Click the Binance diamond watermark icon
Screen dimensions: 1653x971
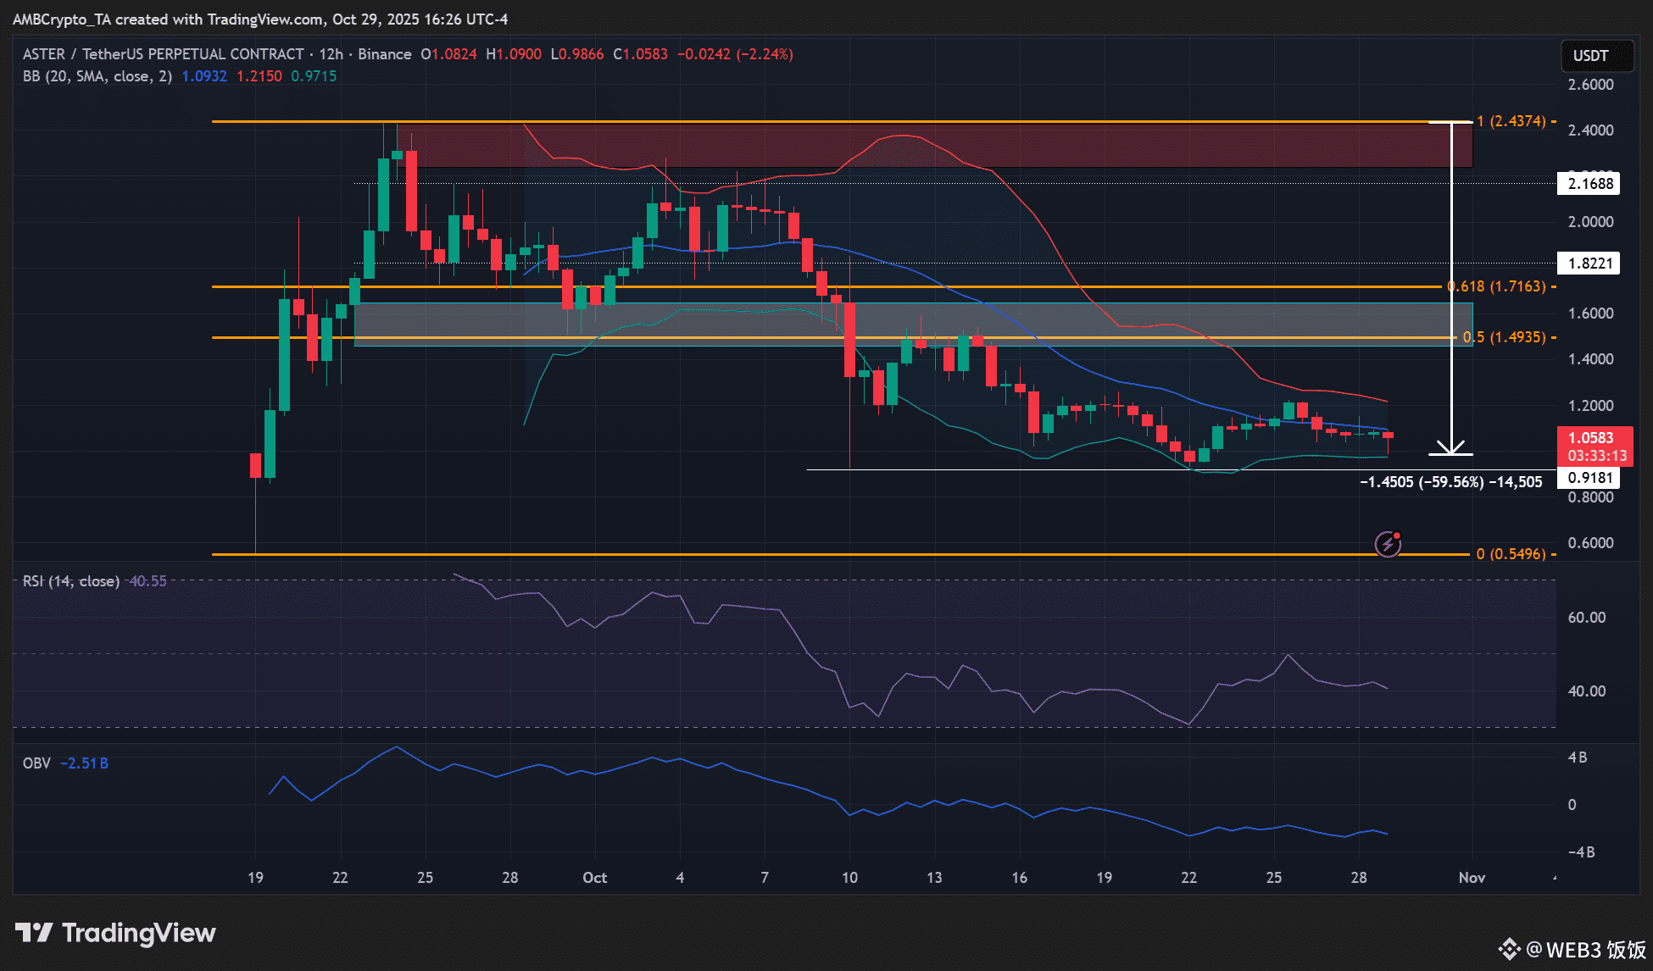pos(1508,949)
